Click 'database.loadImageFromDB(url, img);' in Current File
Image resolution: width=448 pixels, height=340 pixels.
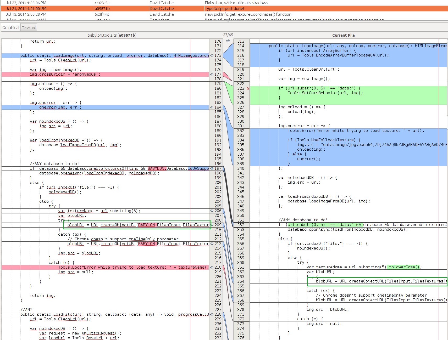[329, 201]
